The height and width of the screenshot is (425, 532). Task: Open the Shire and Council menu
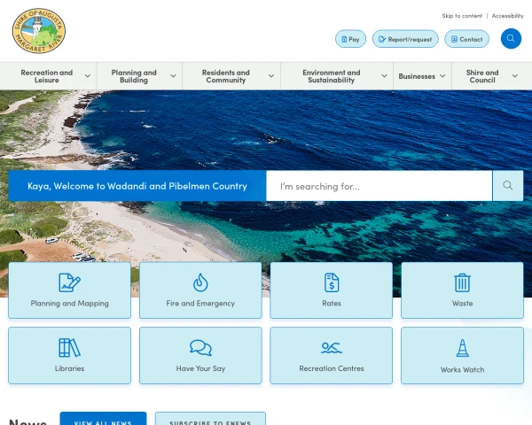click(491, 76)
